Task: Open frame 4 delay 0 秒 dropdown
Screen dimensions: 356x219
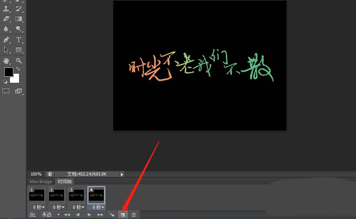Action: pyautogui.click(x=98, y=207)
